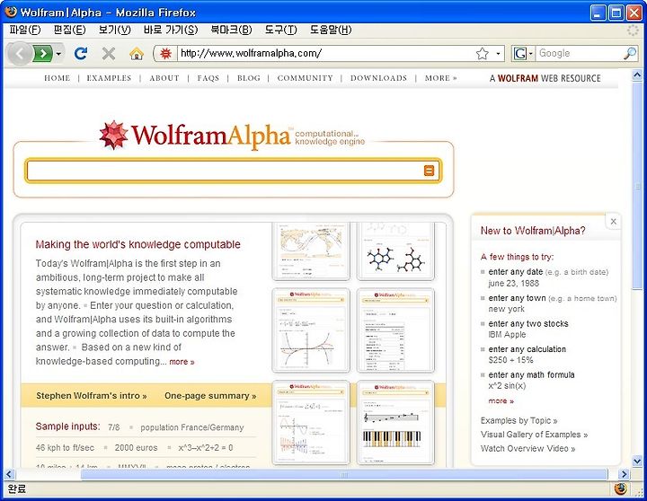
Task: Click the vertical scrollbar up arrow
Action: [x=637, y=75]
